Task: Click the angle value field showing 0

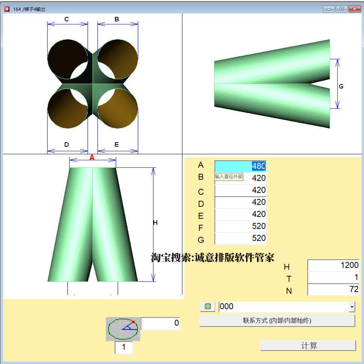Action: (160, 323)
